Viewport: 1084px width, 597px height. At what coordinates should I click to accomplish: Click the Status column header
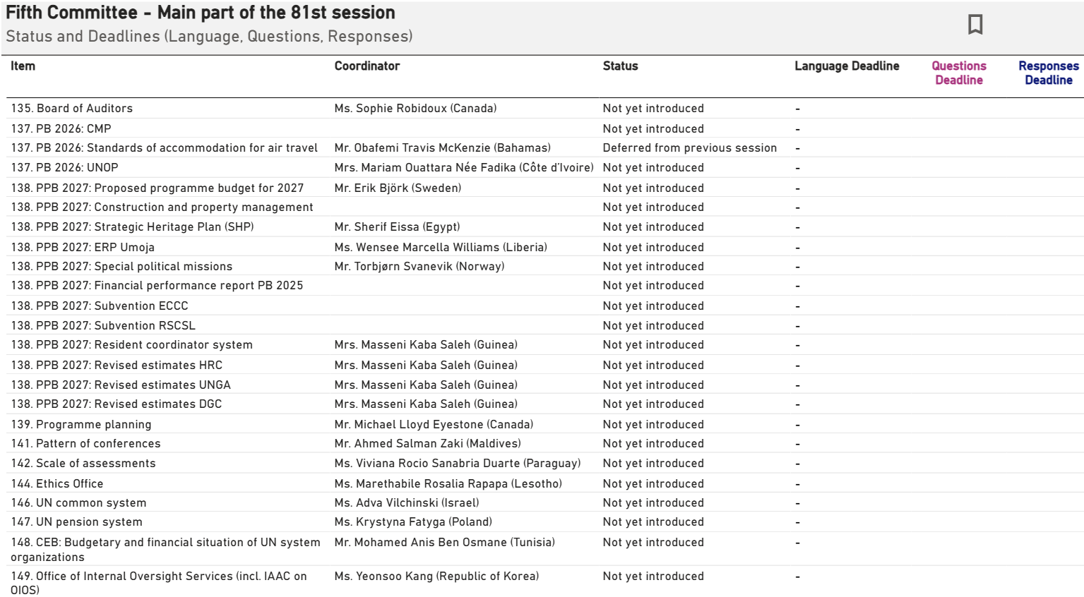(x=620, y=66)
